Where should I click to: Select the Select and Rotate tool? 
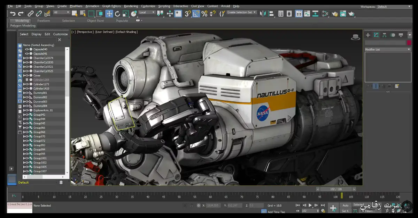[118, 14]
